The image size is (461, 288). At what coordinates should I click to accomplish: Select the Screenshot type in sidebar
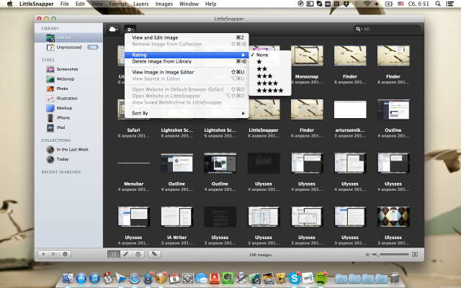point(66,70)
